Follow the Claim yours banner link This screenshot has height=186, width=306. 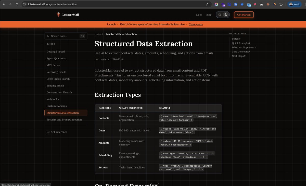click(x=196, y=24)
